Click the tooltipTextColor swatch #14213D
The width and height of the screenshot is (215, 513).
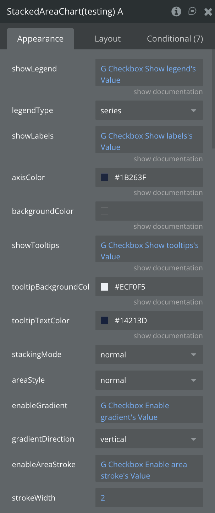point(104,321)
